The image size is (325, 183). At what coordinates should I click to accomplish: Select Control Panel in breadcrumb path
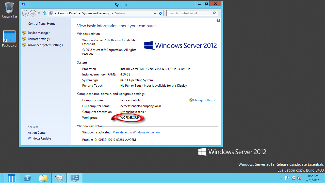coord(67,13)
